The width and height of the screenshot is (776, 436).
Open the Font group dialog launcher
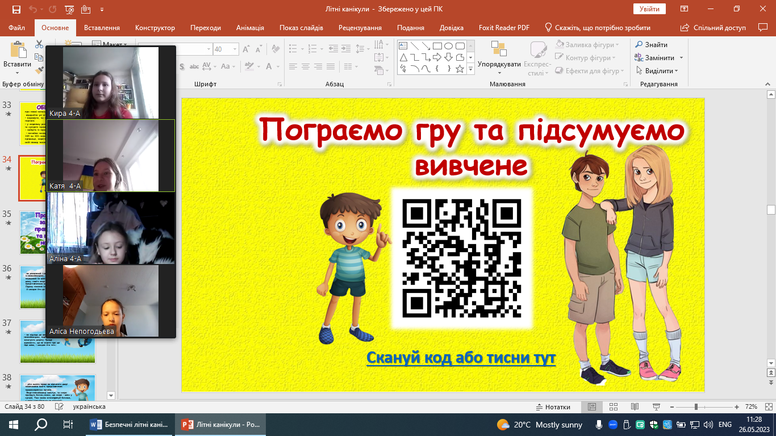click(280, 84)
